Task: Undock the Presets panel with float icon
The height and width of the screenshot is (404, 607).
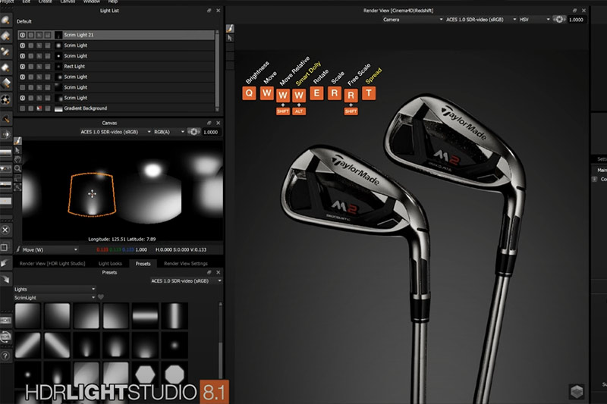Action: (209, 273)
